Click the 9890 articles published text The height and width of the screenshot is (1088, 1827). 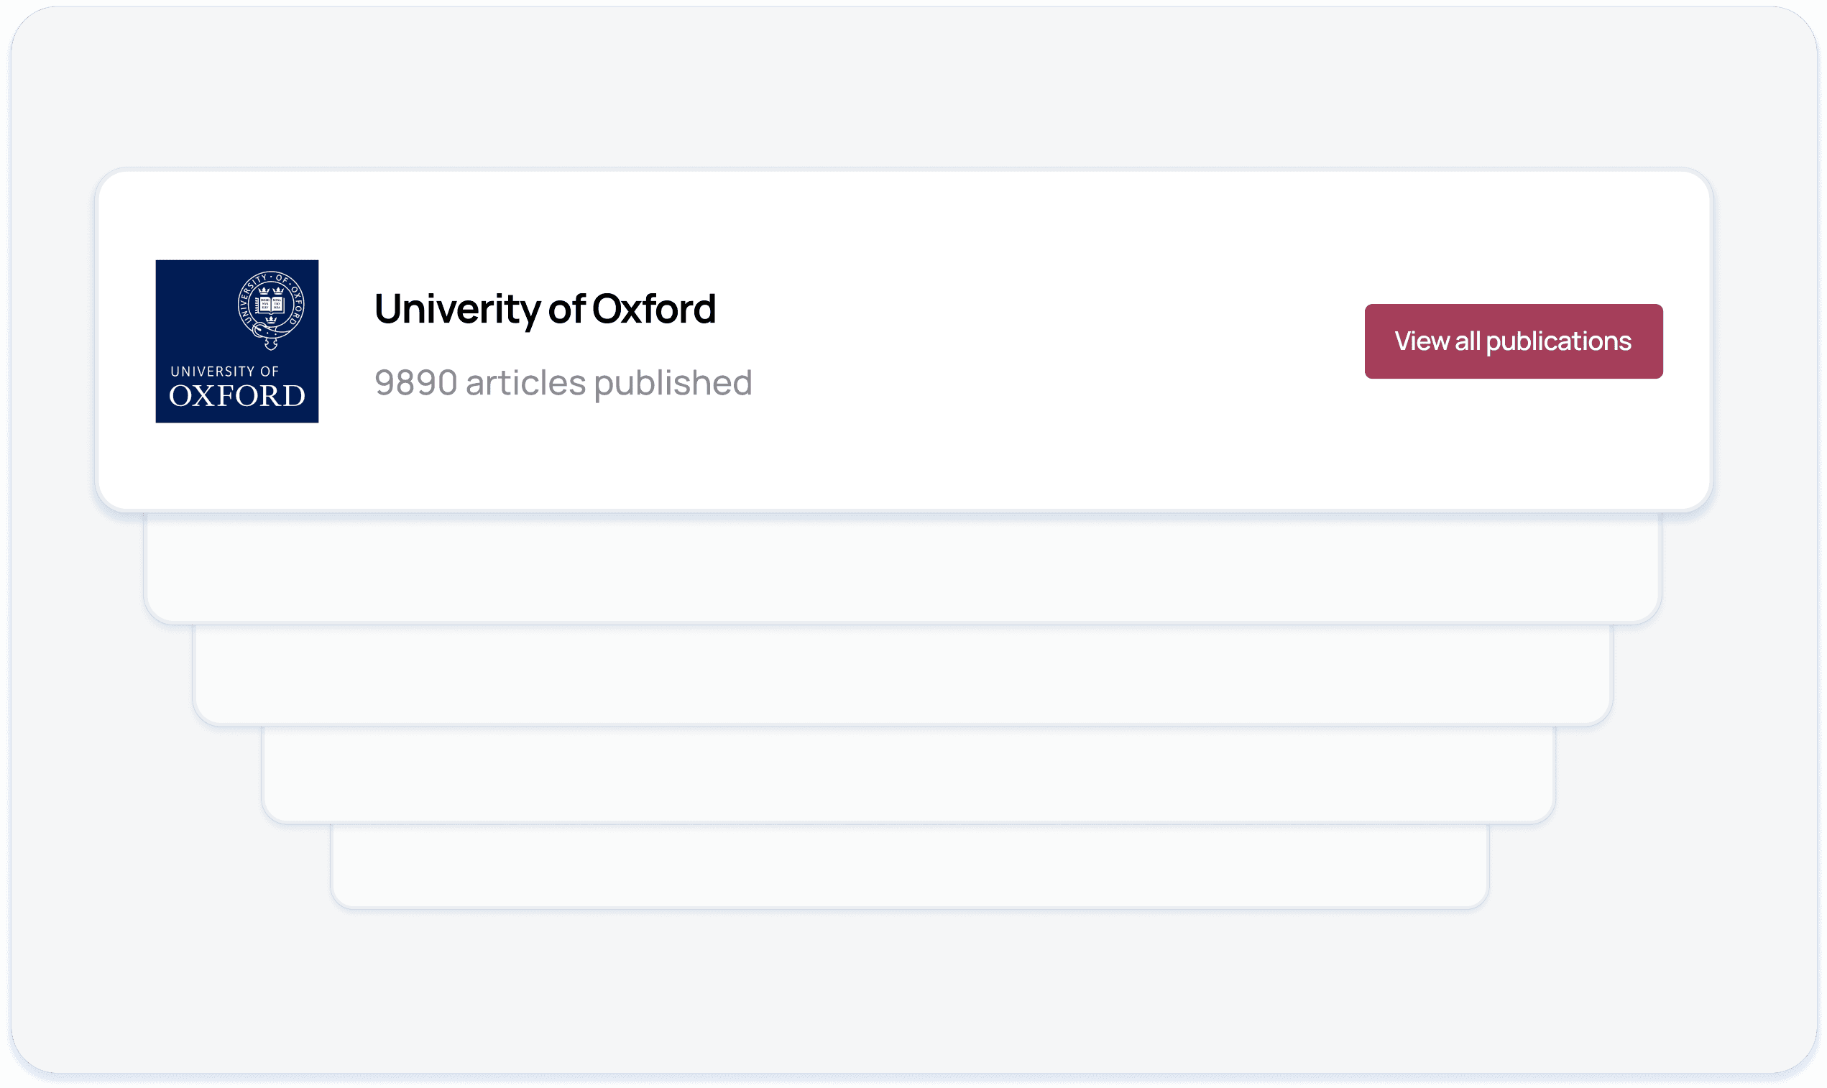coord(563,383)
